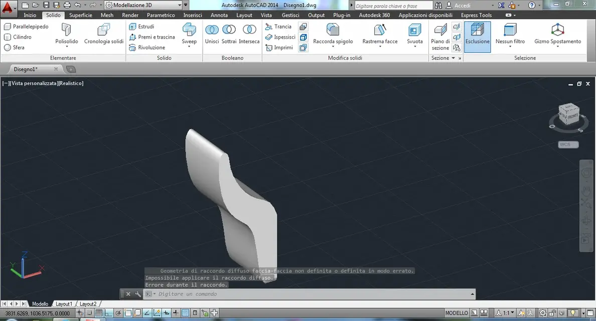Open the Parametrico ribbon tab

point(161,15)
